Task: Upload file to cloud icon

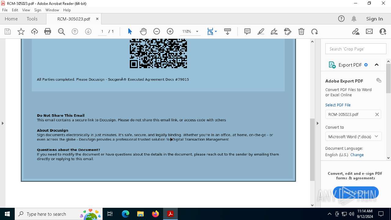Action: click(x=35, y=31)
